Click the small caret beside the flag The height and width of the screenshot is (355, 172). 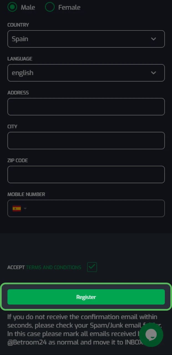tap(25, 208)
